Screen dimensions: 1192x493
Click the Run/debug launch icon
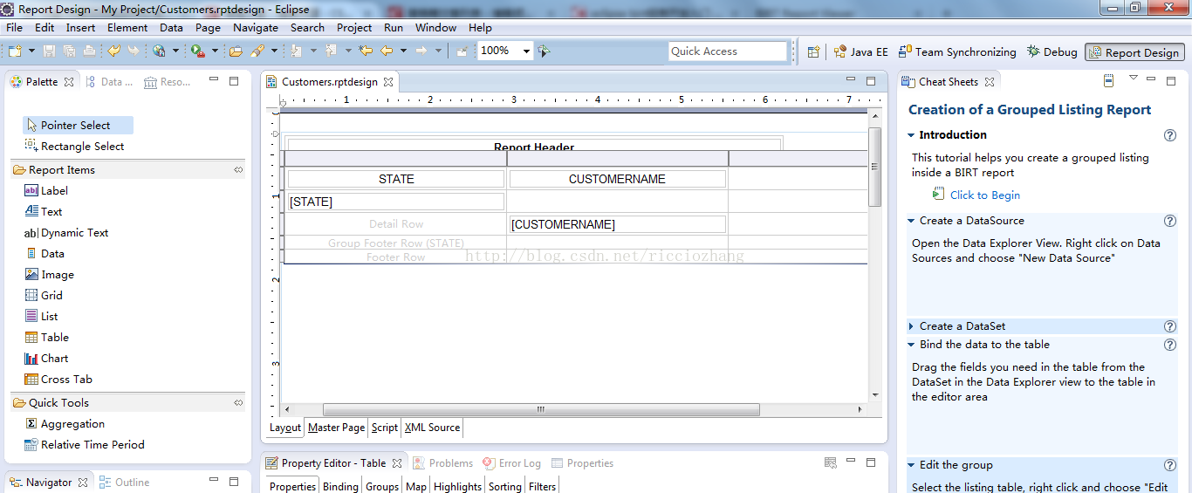coord(198,51)
